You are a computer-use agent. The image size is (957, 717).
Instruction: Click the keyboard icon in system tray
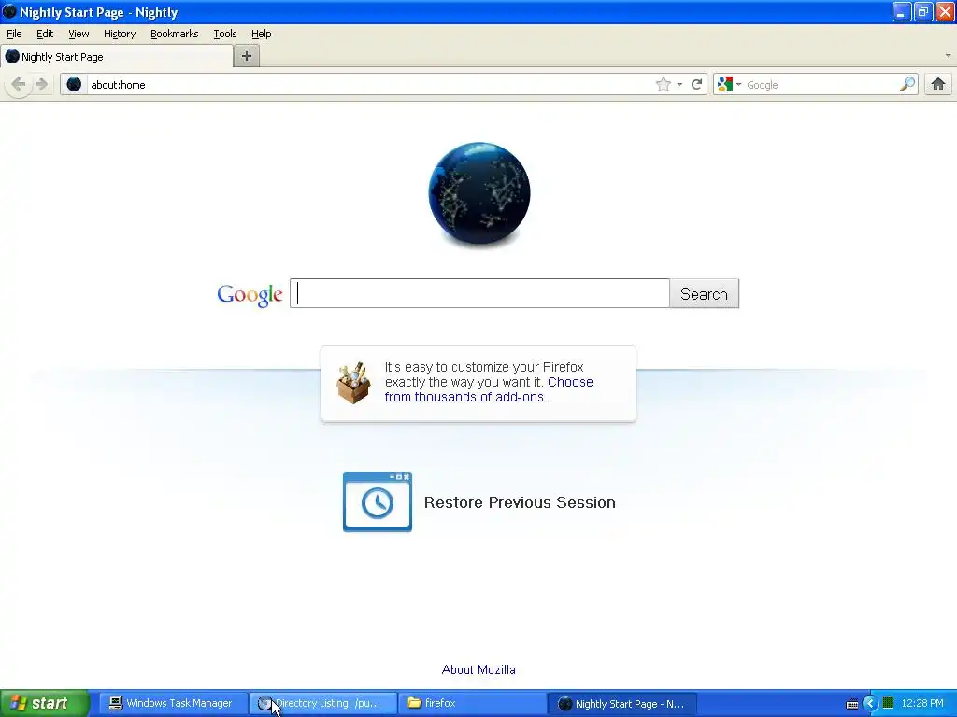tap(852, 704)
